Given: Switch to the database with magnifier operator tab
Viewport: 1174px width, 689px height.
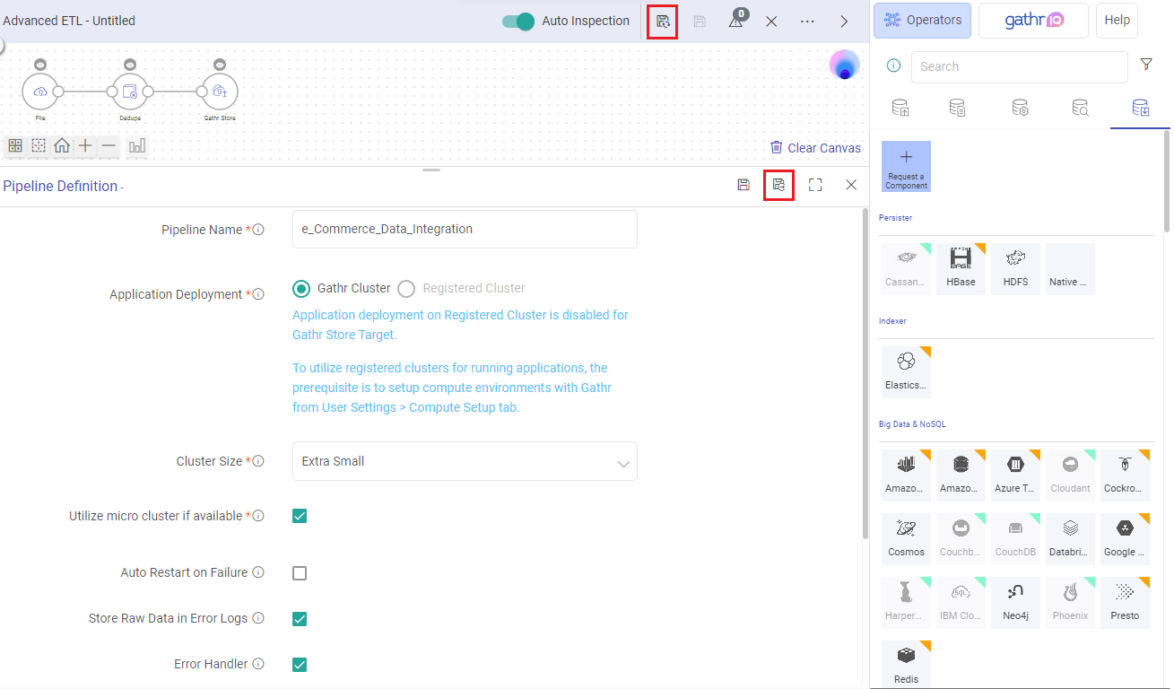Looking at the screenshot, I should pyautogui.click(x=1081, y=109).
